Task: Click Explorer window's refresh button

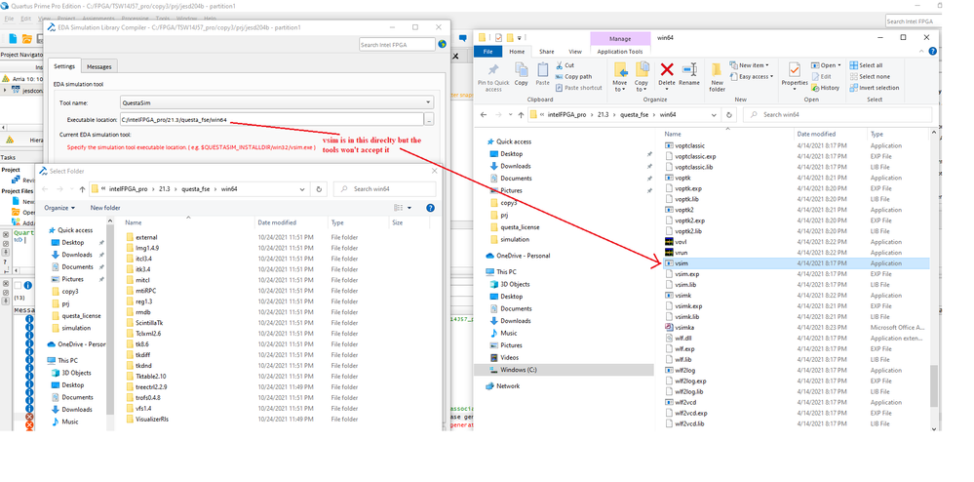Action: (x=729, y=115)
